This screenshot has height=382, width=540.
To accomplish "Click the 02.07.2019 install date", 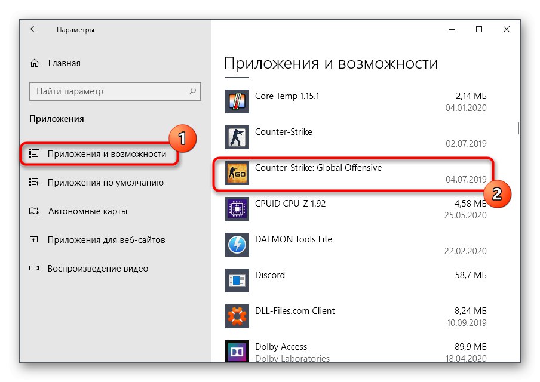I will tap(466, 143).
